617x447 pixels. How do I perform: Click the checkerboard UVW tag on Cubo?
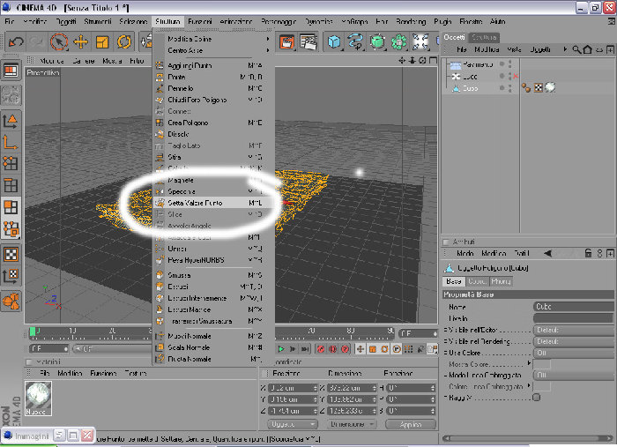pyautogui.click(x=538, y=88)
